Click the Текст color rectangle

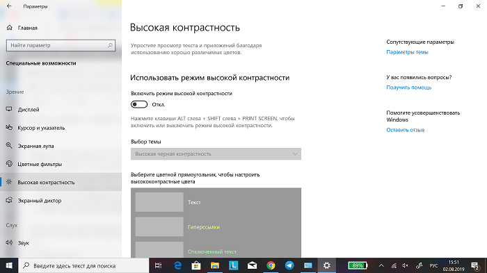pos(159,202)
